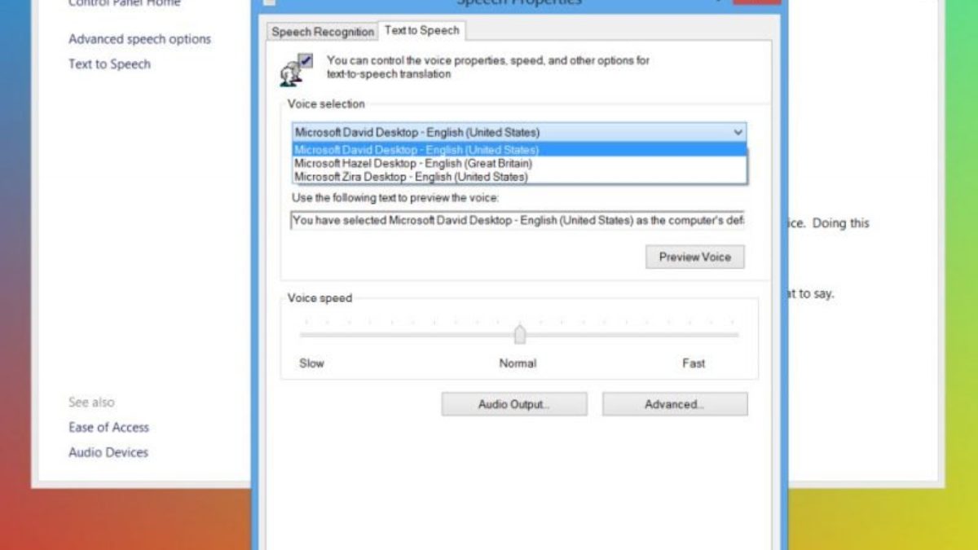Click the Slow label under speed slider
The image size is (978, 550).
tap(311, 363)
